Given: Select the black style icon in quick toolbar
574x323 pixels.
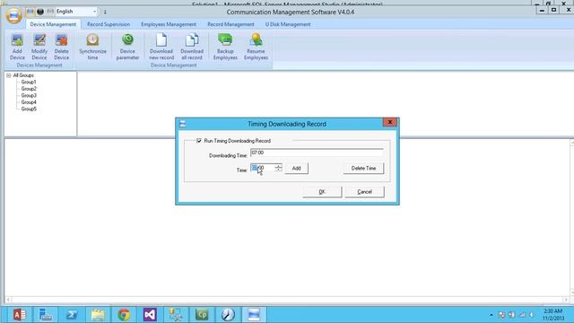Looking at the screenshot, I should click(x=40, y=12).
